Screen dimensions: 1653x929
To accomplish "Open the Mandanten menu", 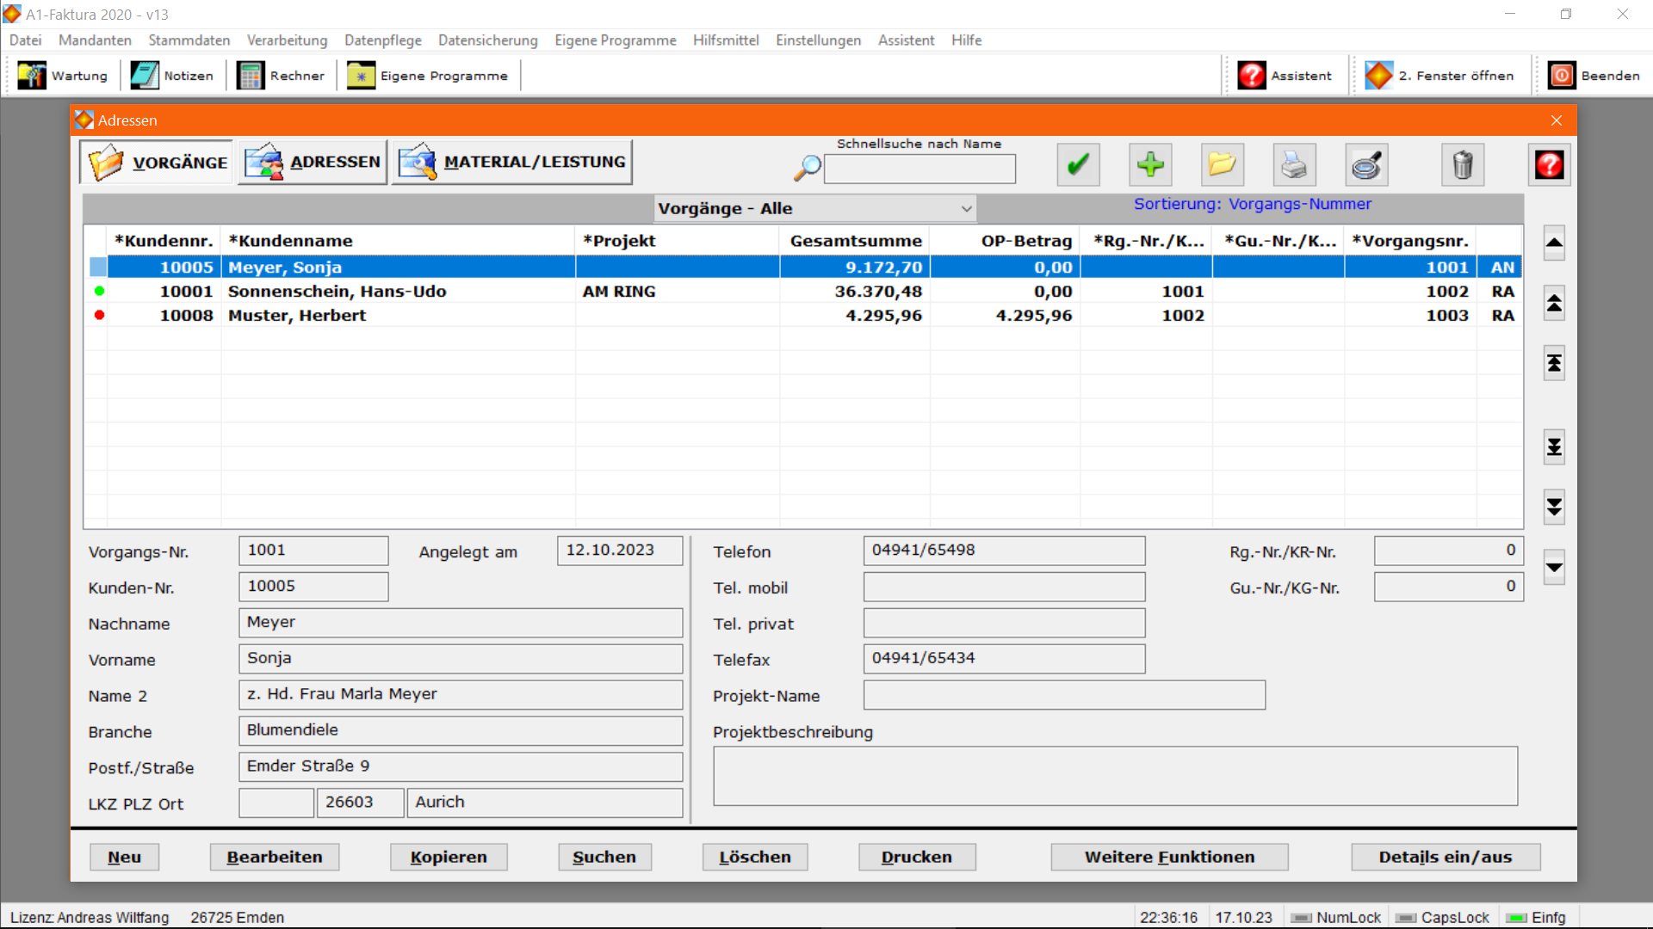I will click(95, 40).
